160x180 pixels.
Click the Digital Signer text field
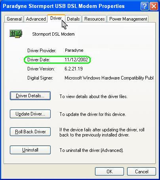[x=109, y=78]
